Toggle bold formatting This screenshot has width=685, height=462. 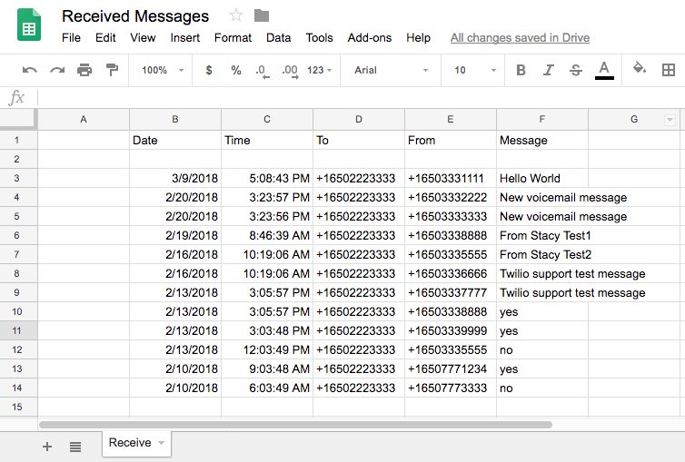tap(521, 70)
